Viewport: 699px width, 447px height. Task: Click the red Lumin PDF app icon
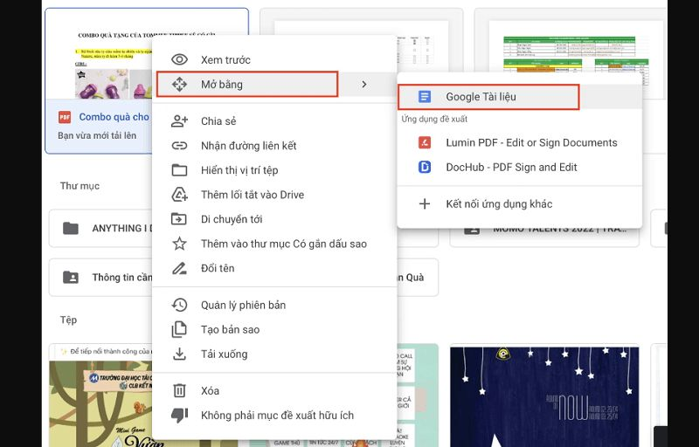click(x=425, y=142)
